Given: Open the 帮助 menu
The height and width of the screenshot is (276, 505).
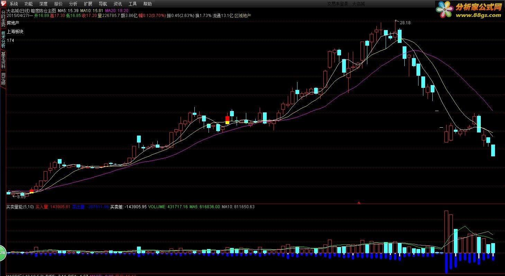Looking at the screenshot, I should [148, 4].
